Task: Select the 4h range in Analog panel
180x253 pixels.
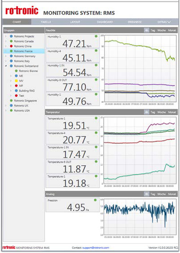Action: pos(146,194)
